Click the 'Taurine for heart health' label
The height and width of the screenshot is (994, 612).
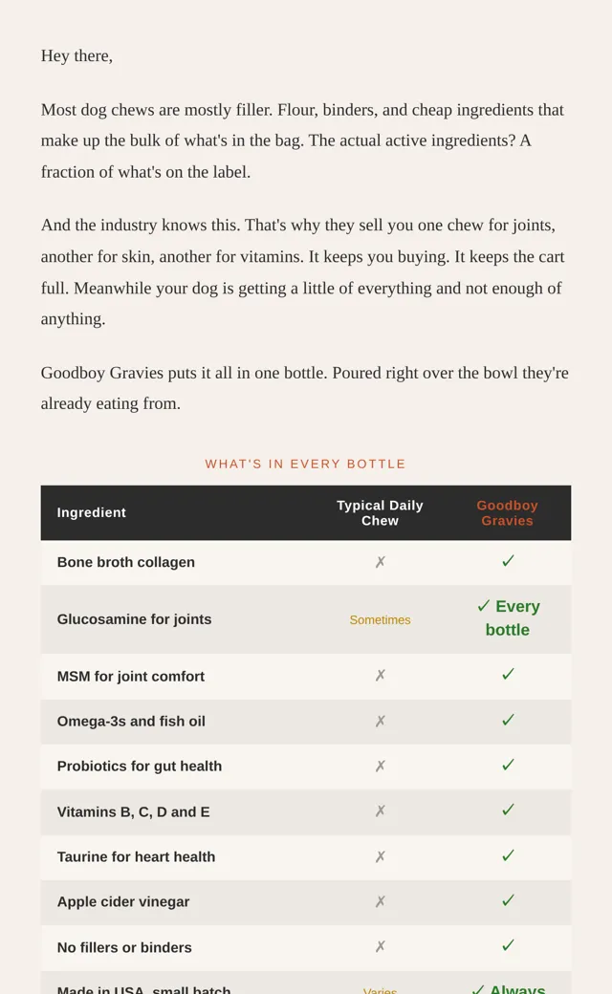pyautogui.click(x=137, y=857)
